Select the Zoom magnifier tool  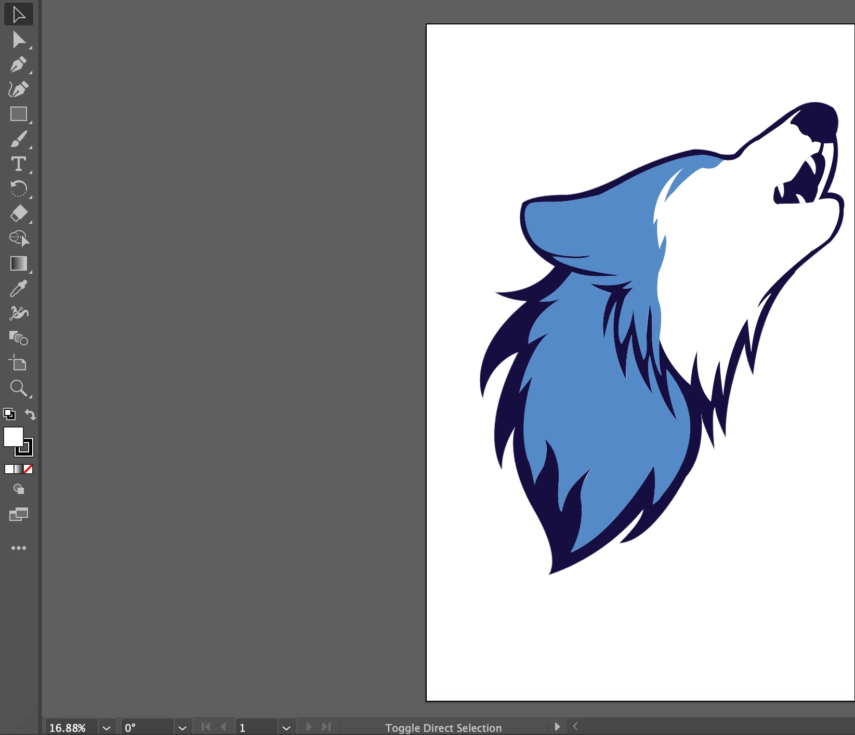[19, 388]
